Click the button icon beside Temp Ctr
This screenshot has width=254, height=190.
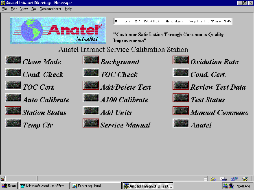pyautogui.click(x=13, y=123)
